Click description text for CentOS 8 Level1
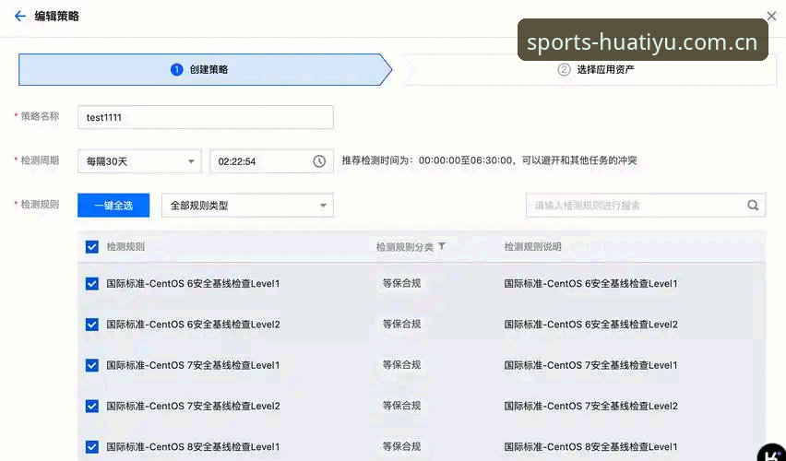786x461 pixels. [x=590, y=446]
